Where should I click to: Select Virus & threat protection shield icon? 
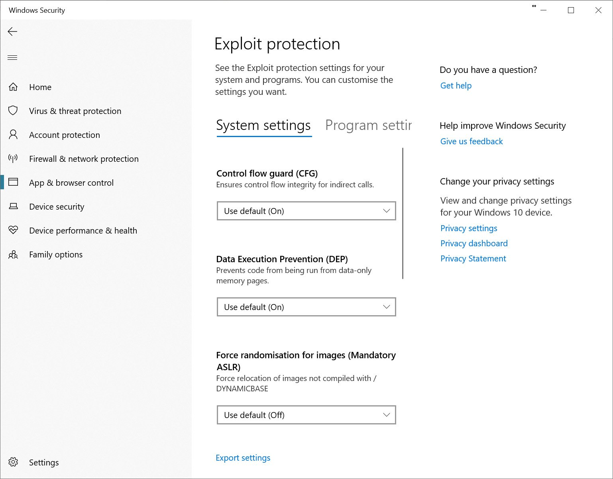pos(13,110)
